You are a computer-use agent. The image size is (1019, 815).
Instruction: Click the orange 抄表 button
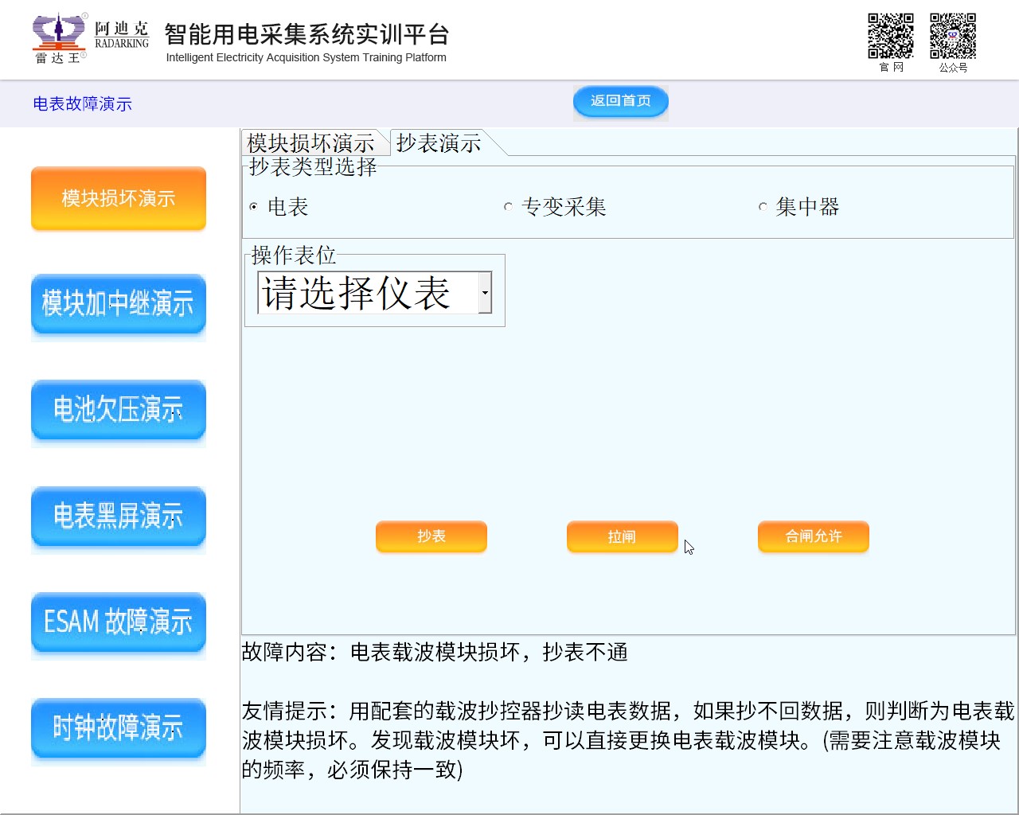tap(431, 536)
